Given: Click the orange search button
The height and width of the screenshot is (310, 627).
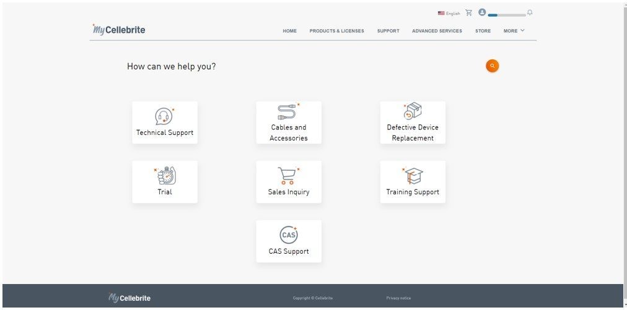Looking at the screenshot, I should 492,66.
